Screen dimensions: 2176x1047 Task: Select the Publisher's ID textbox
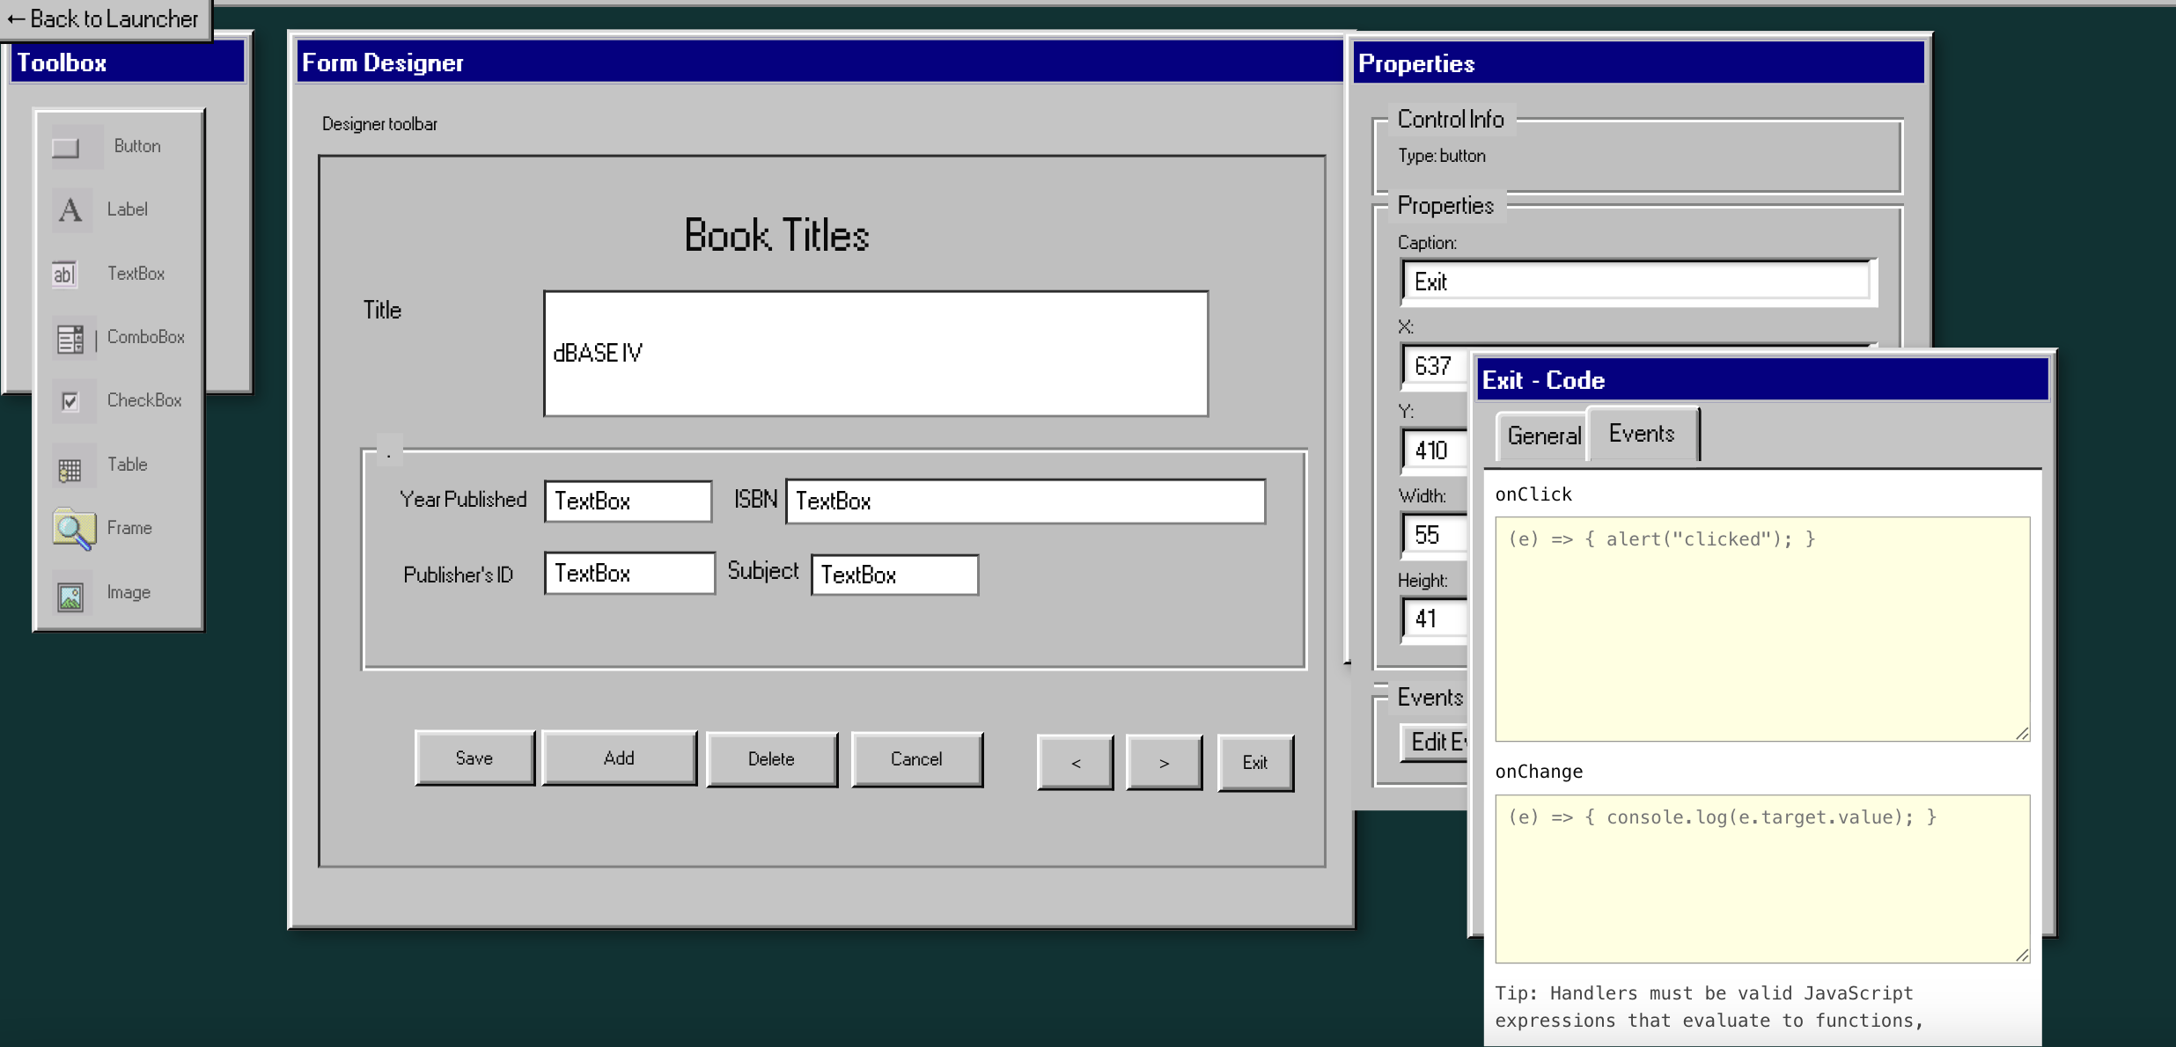pyautogui.click(x=629, y=573)
